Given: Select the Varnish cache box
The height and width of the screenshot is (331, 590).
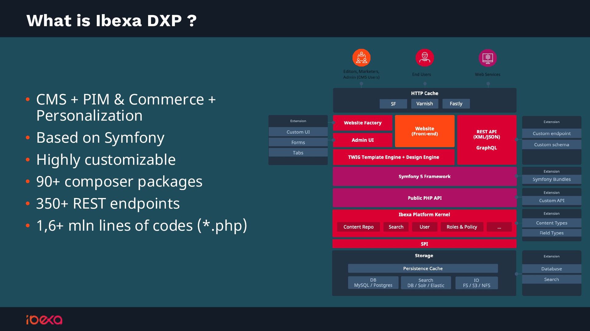Looking at the screenshot, I should [425, 104].
